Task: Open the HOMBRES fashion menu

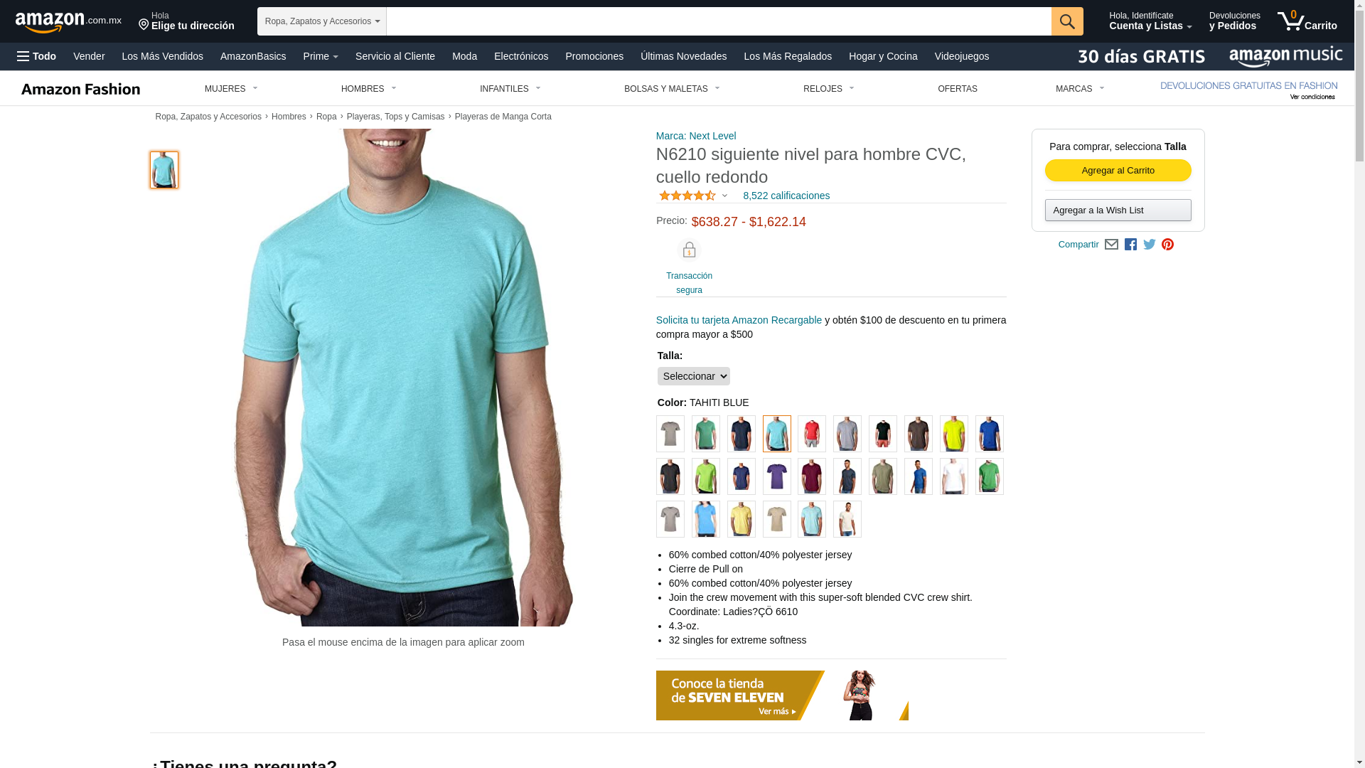Action: pyautogui.click(x=368, y=89)
